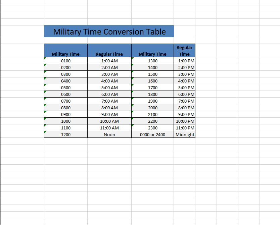Click the 2300 cell
The height and width of the screenshot is (225, 280).
tap(152, 128)
